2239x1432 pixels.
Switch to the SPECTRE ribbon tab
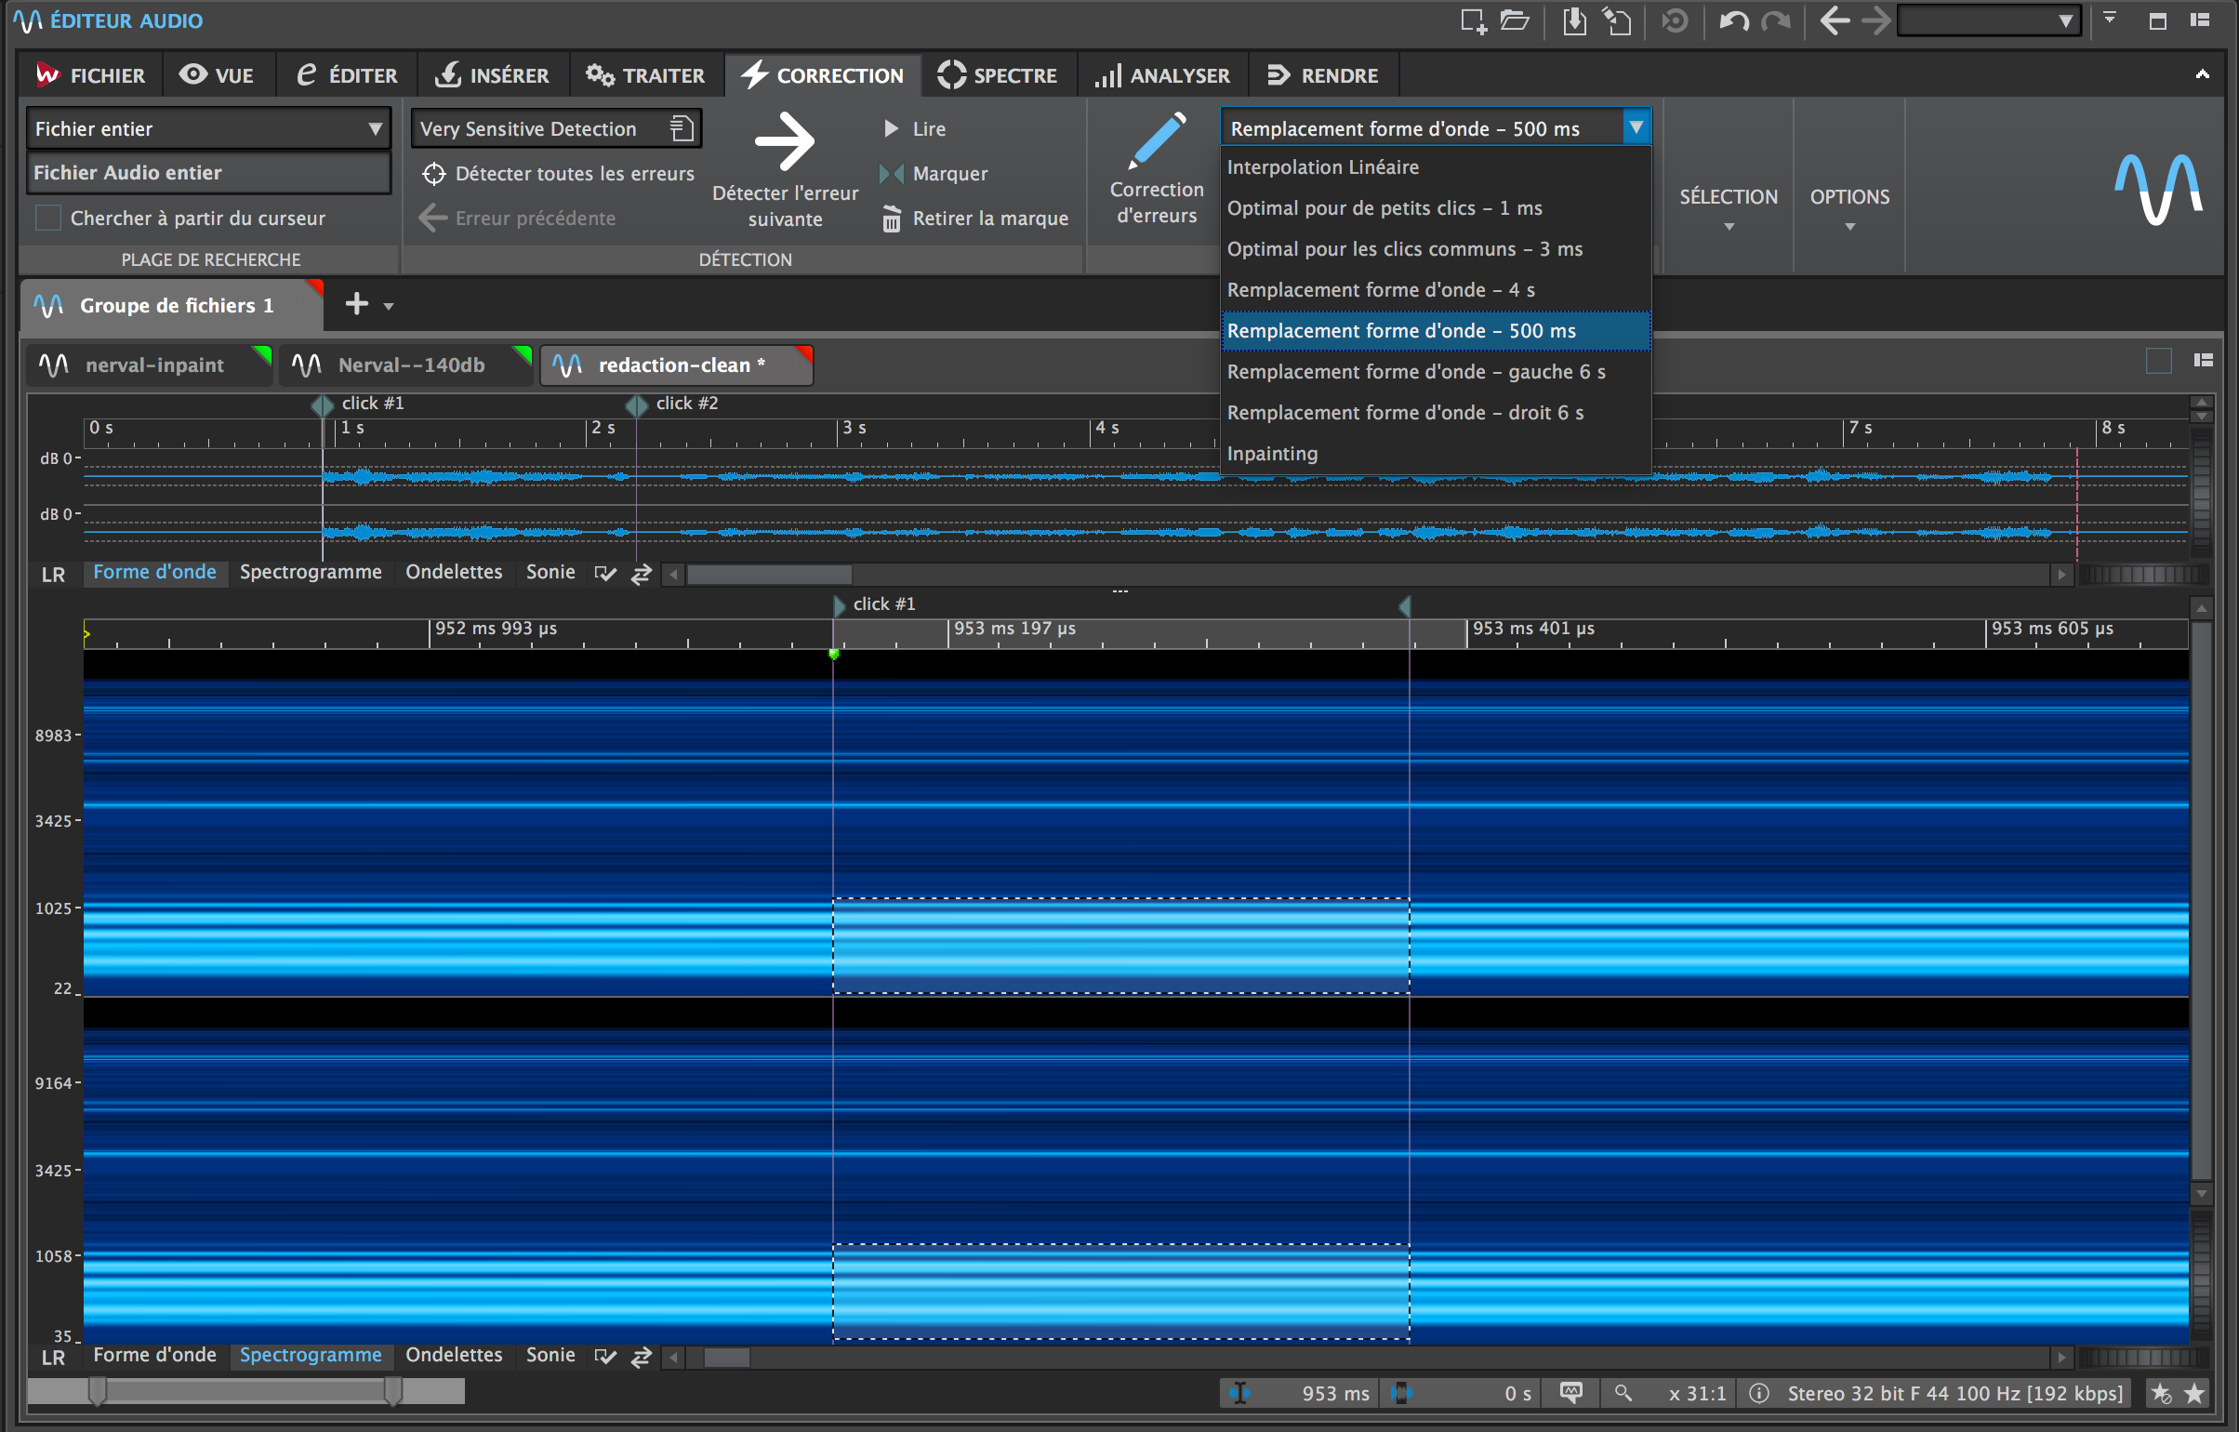click(x=1000, y=74)
